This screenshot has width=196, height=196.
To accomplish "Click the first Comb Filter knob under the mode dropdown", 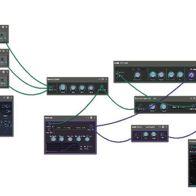I will click(137, 75).
